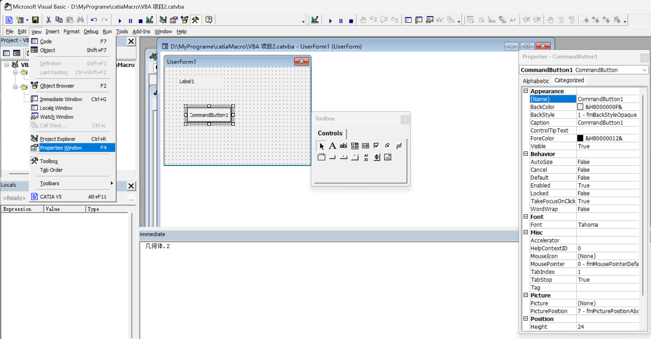Click the Debug menu

(x=91, y=31)
